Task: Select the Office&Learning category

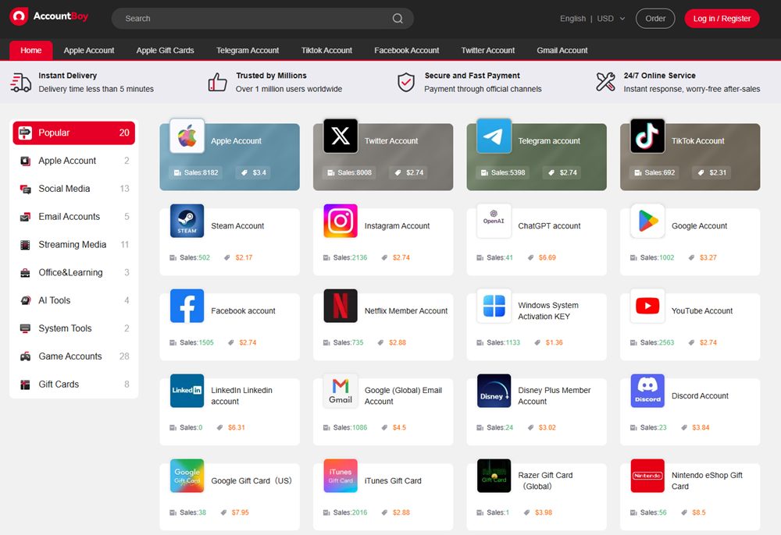Action: (73, 272)
